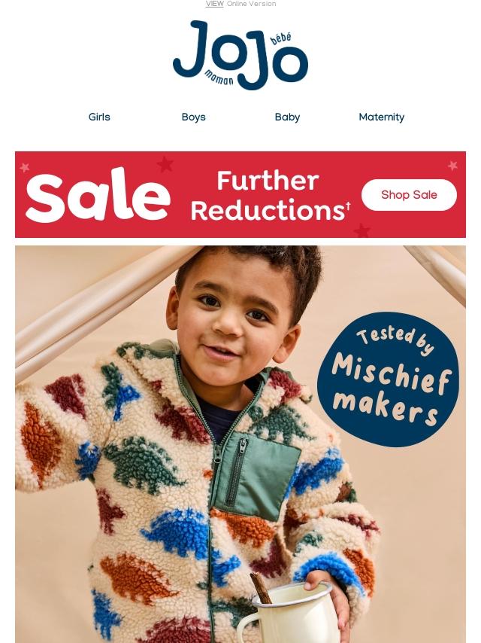This screenshot has width=481, height=643.
Task: Select the Girls menu item
Action: pyautogui.click(x=99, y=117)
